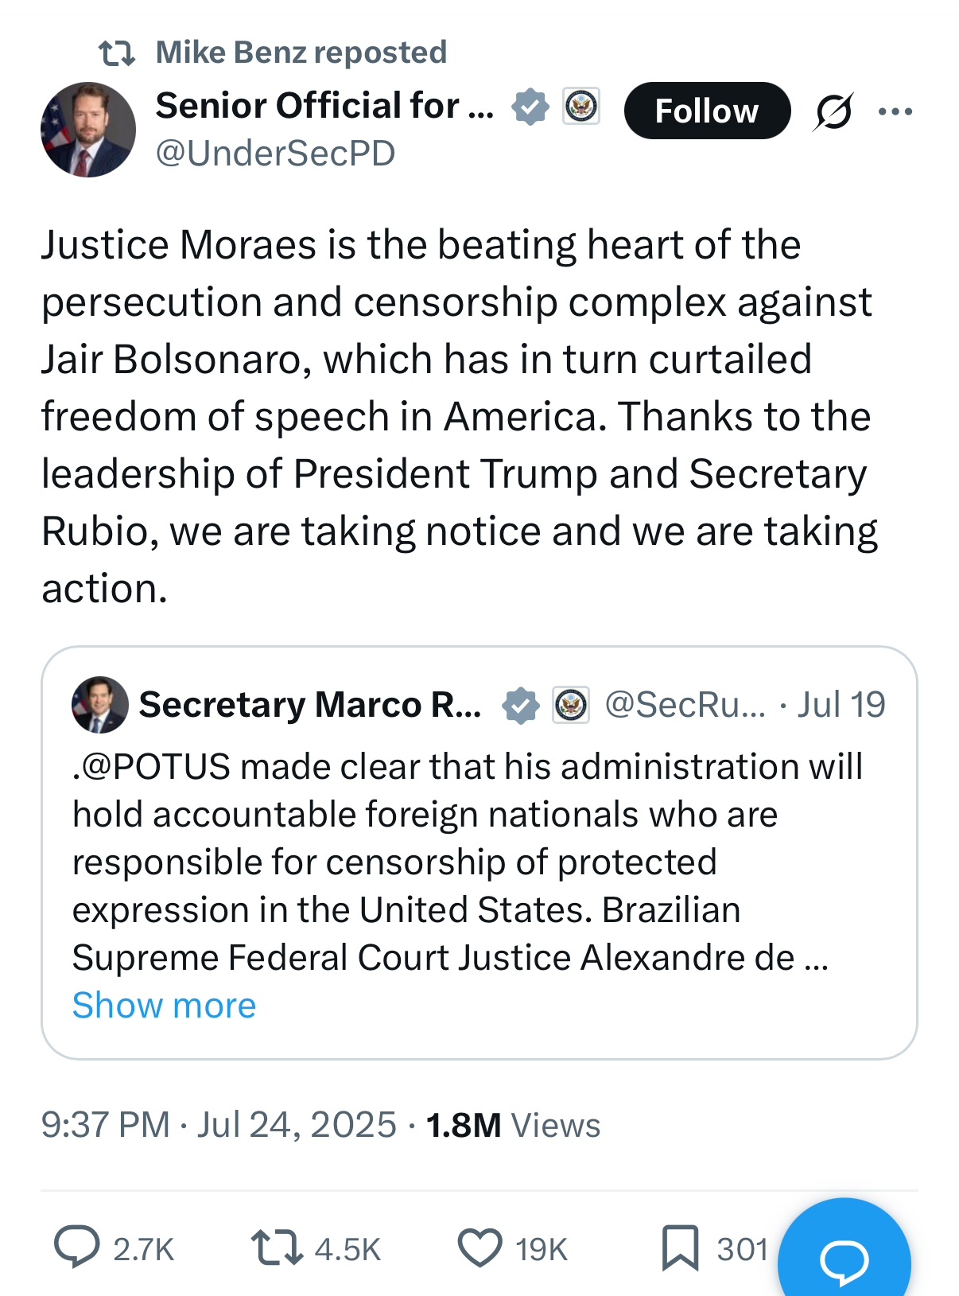
Task: Click the blue verified badge beside Senior Official
Action: point(530,107)
